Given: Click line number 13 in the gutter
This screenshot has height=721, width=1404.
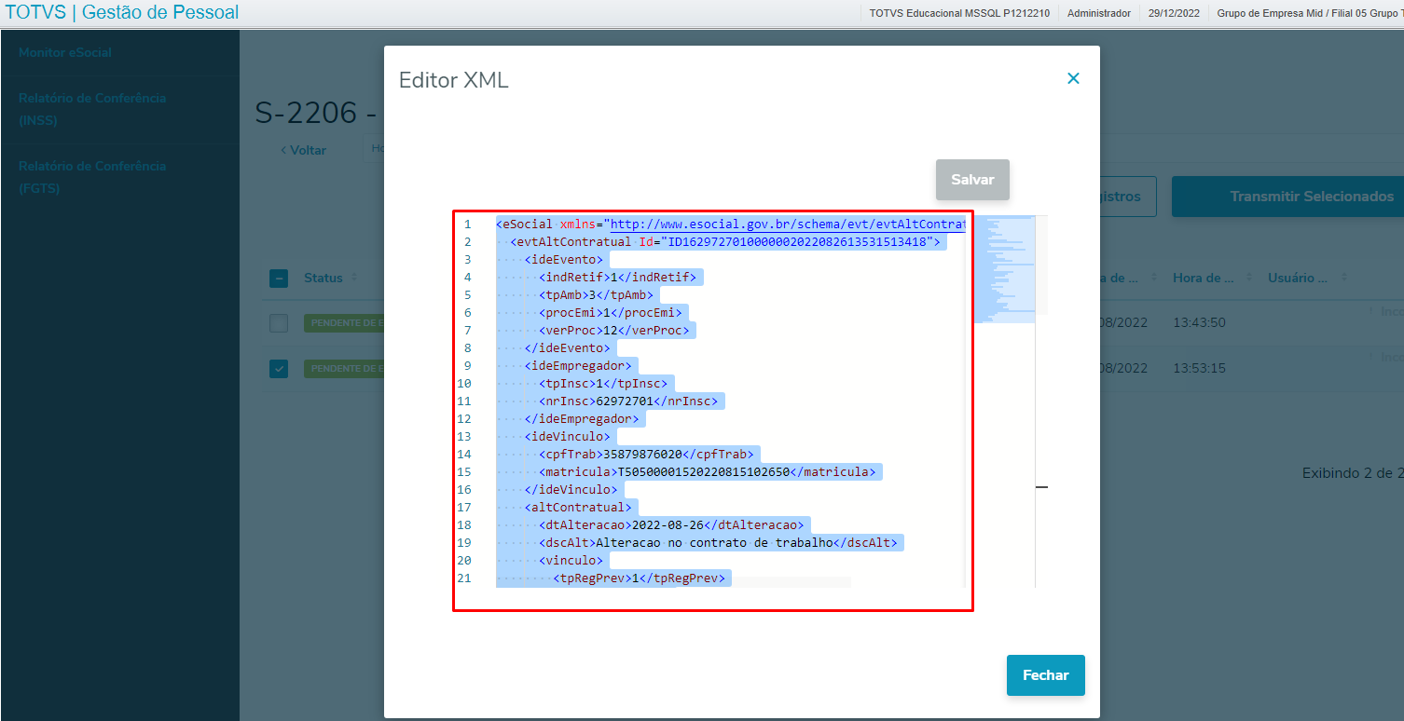Looking at the screenshot, I should pyautogui.click(x=464, y=437).
